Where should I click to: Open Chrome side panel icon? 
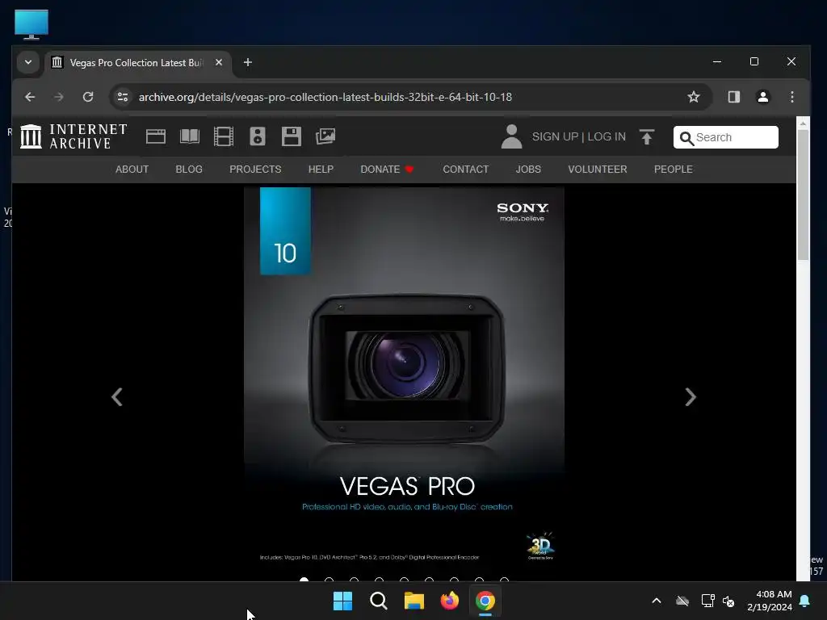tap(733, 97)
